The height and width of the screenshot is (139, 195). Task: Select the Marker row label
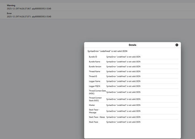tap(92, 105)
